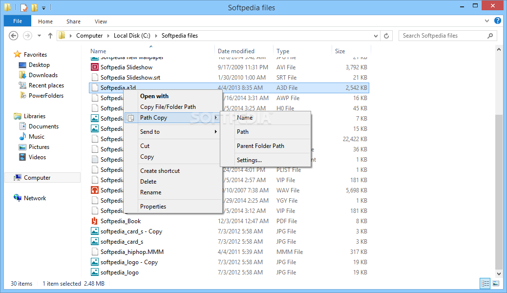The width and height of the screenshot is (507, 293).
Task: Select the WAV audio file icon
Action: click(x=94, y=190)
